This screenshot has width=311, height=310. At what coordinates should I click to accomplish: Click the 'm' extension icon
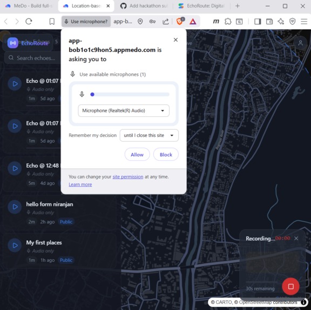(216, 21)
